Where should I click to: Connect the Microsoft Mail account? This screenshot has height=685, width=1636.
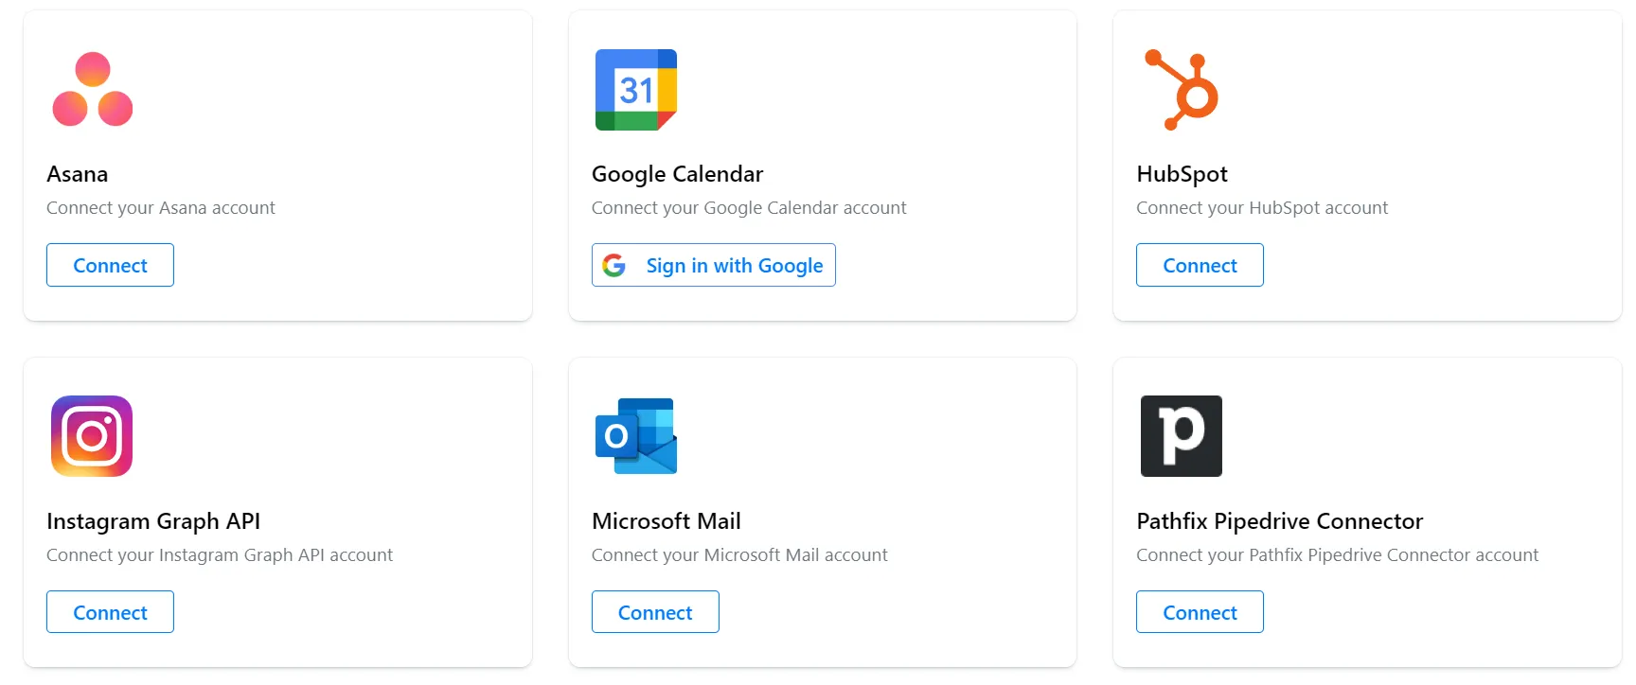tap(655, 612)
